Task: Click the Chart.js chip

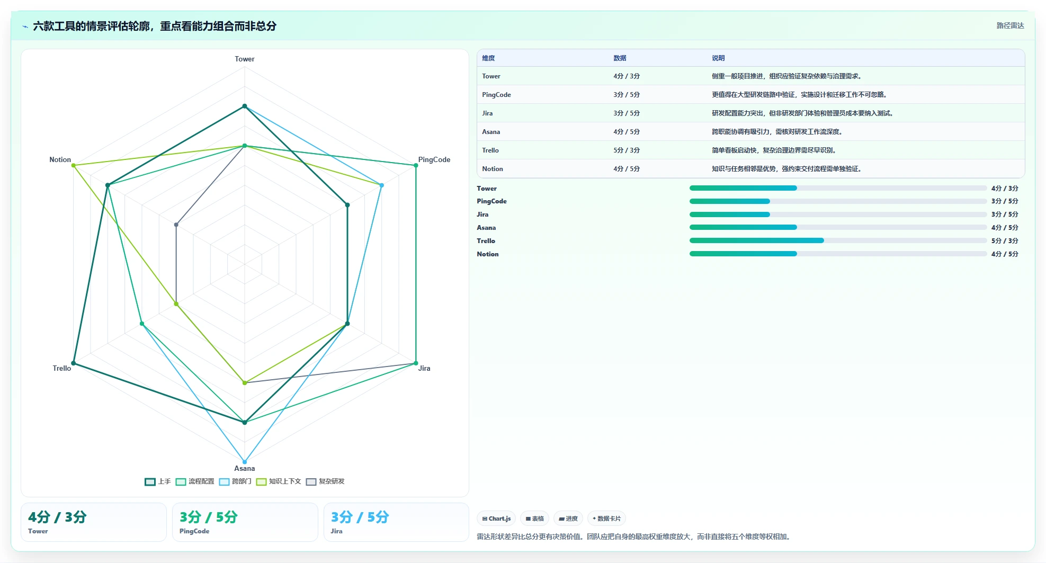Action: point(496,519)
